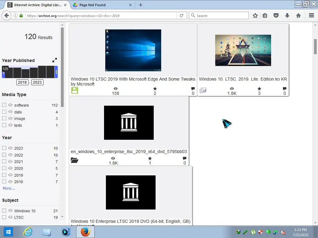The height and width of the screenshot is (238, 318).
Task: Show more Year filter options
Action: [x=9, y=188]
